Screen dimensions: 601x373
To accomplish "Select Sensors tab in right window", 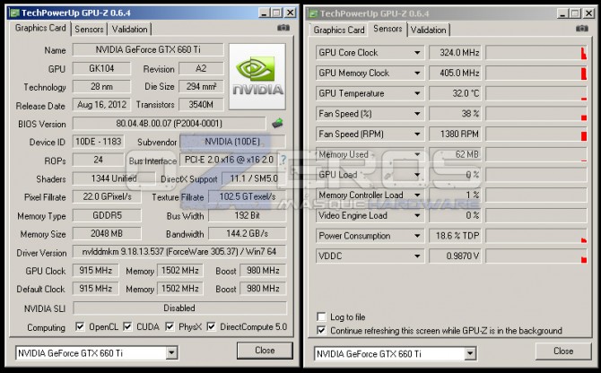I will click(388, 29).
